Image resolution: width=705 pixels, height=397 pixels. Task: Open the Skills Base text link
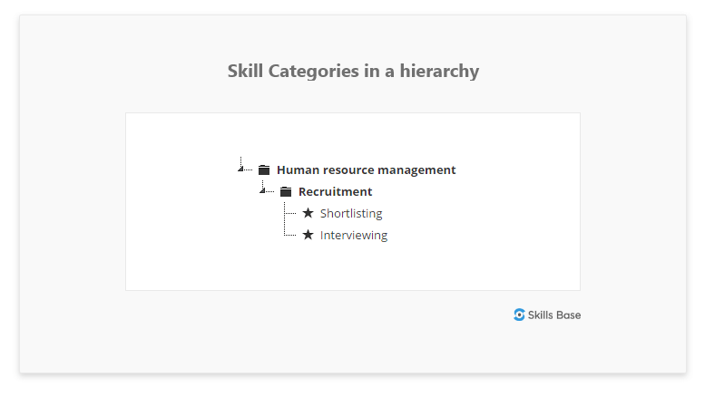[554, 315]
